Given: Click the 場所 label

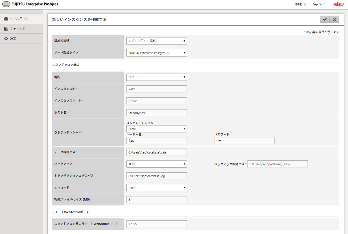Looking at the screenshot, I should [57, 77].
